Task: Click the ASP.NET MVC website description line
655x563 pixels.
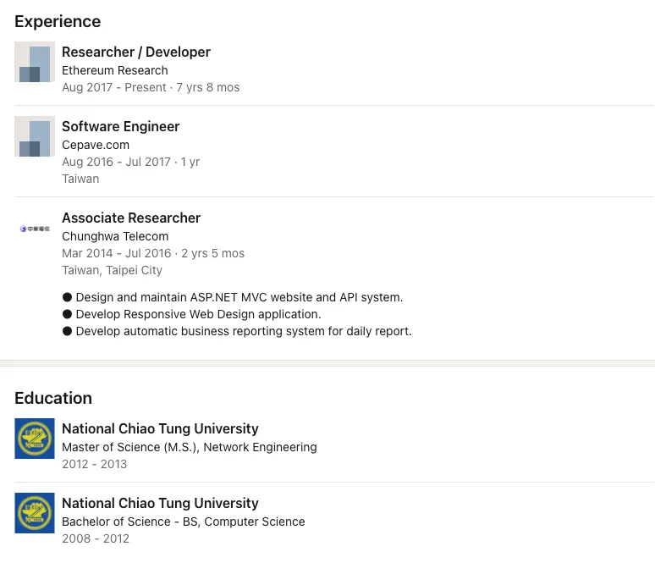Action: pos(239,297)
